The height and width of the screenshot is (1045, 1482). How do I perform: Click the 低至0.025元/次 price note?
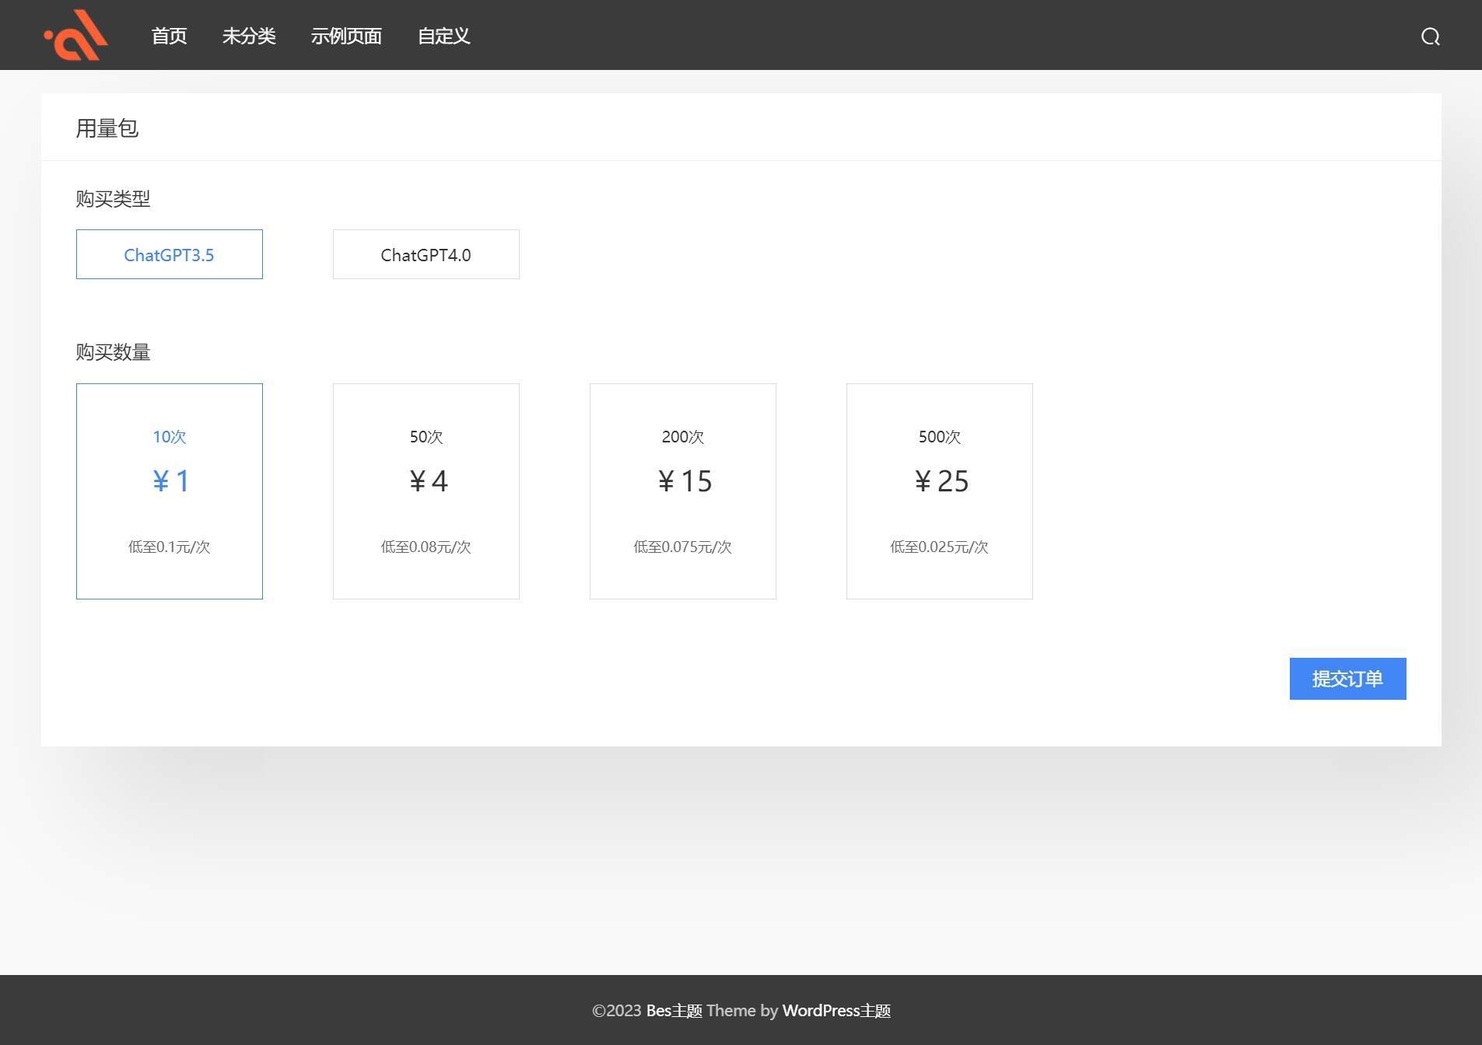pos(940,547)
